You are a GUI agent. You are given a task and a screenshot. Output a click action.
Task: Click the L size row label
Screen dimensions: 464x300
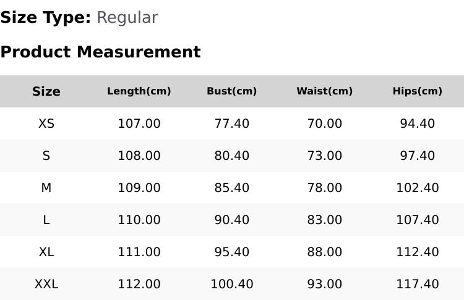coord(46,220)
